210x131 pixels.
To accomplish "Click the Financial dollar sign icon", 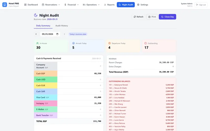I will click(x=65, y=5).
